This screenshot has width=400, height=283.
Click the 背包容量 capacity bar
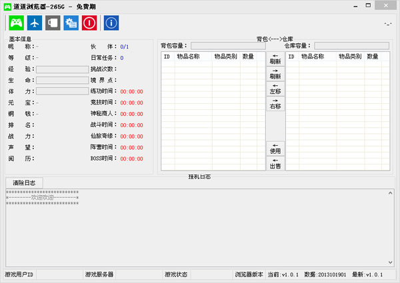[227, 46]
